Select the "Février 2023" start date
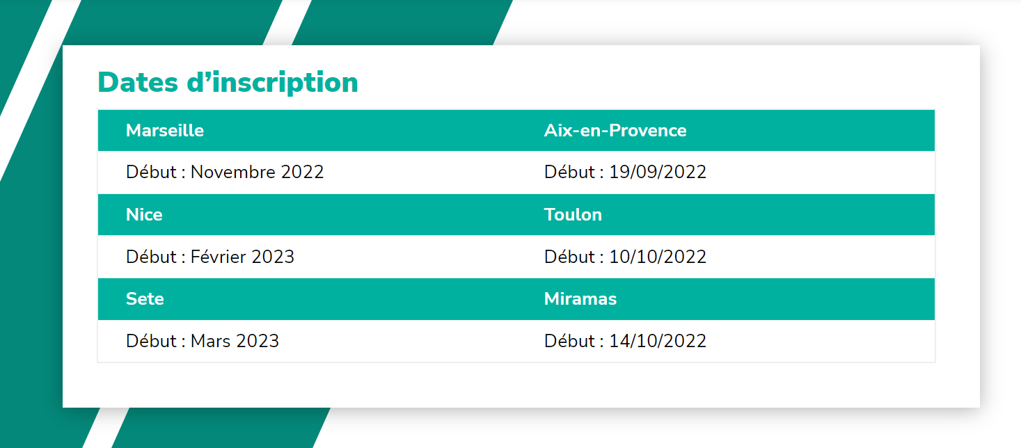The width and height of the screenshot is (1021, 448). coord(242,257)
